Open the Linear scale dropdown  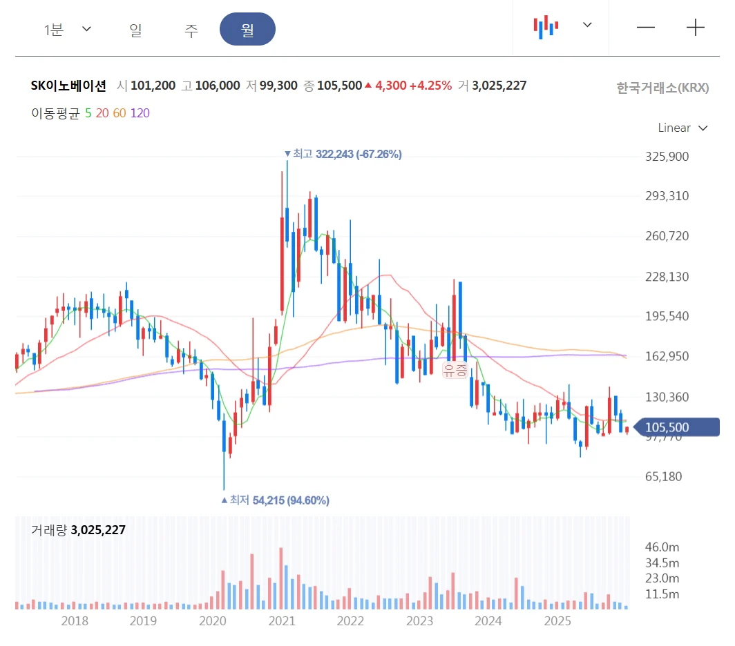point(682,128)
